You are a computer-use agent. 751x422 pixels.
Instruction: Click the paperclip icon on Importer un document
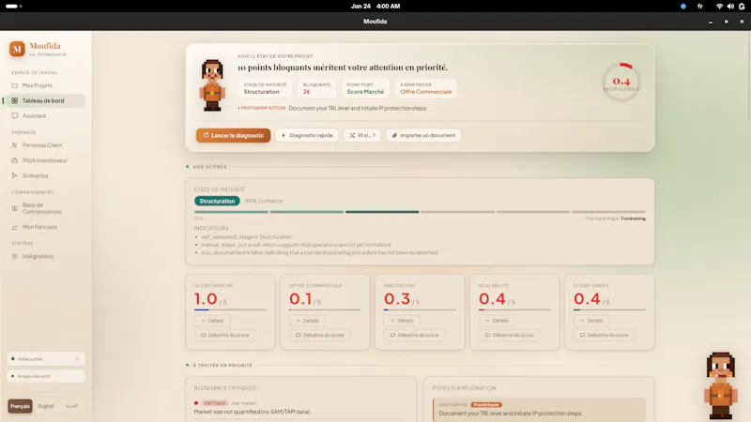pos(394,135)
